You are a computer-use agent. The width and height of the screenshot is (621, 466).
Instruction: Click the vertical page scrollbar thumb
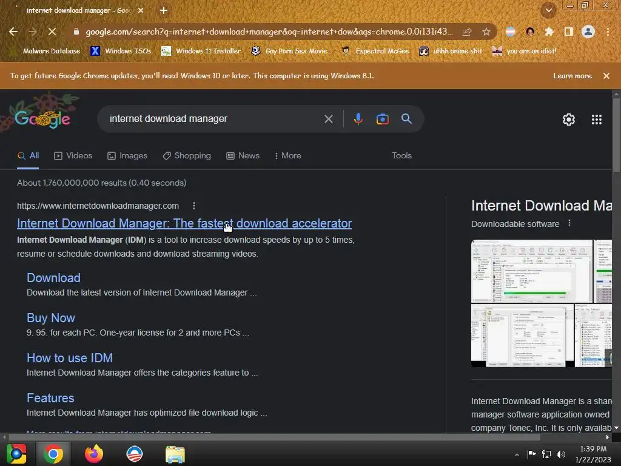[x=616, y=135]
